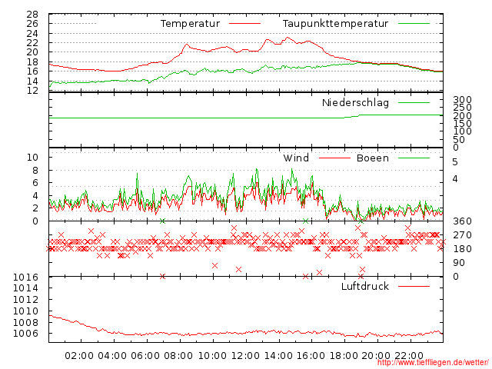Click the 18 temperature axis value

[x=32, y=61]
